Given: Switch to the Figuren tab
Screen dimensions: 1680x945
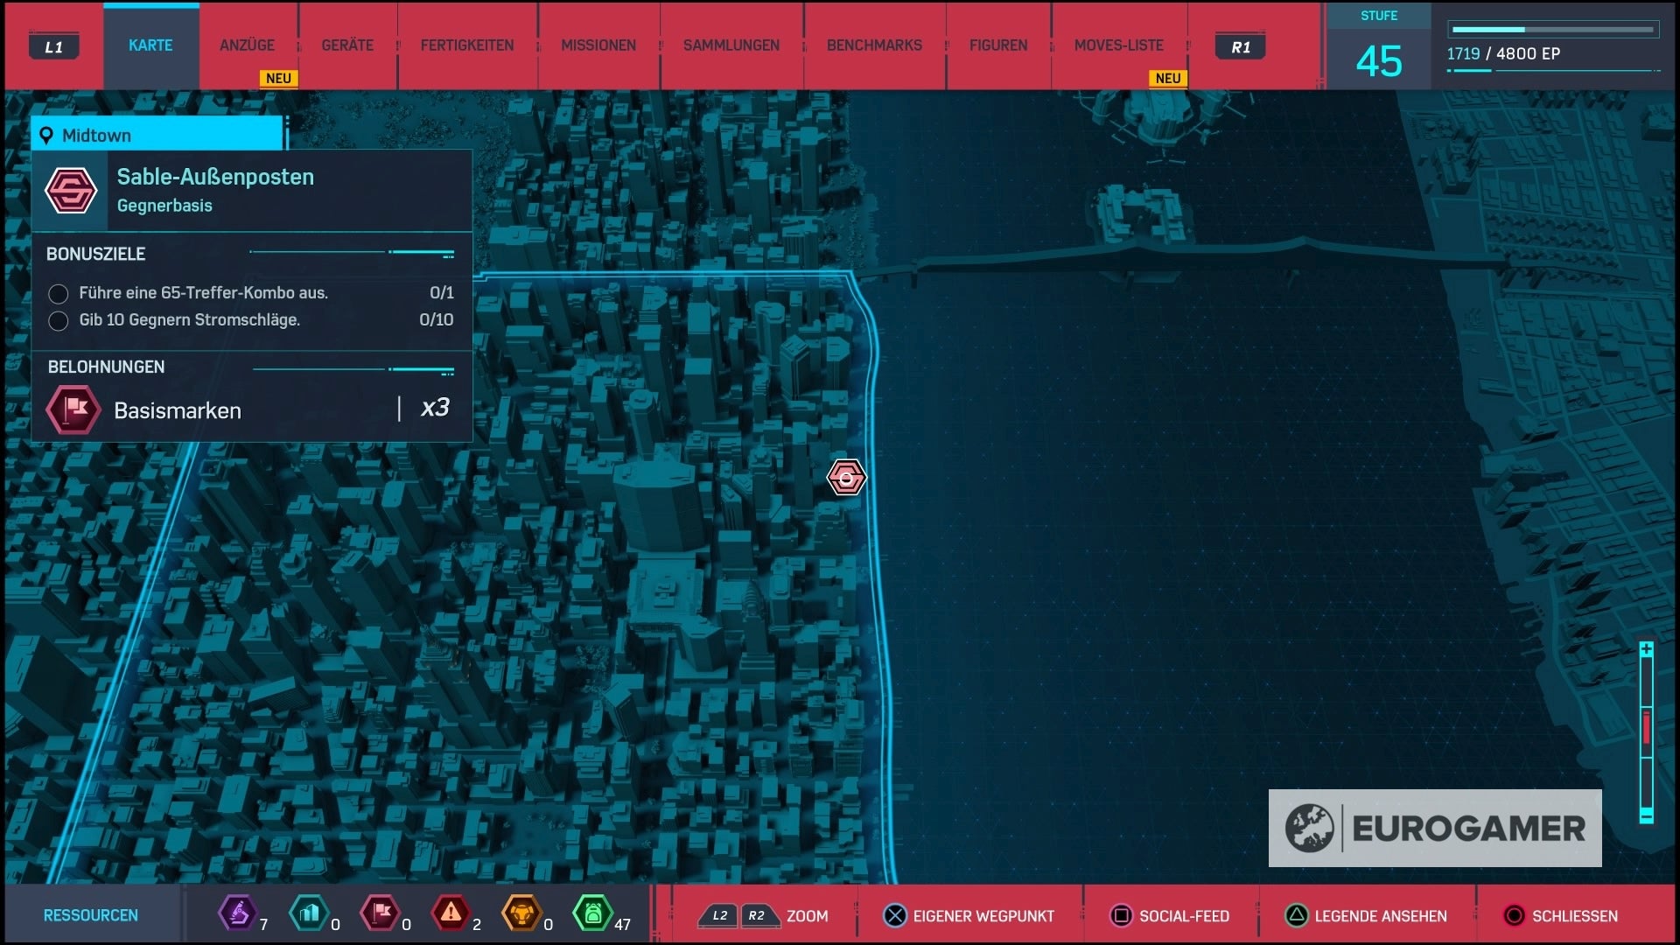Looking at the screenshot, I should pyautogui.click(x=998, y=45).
